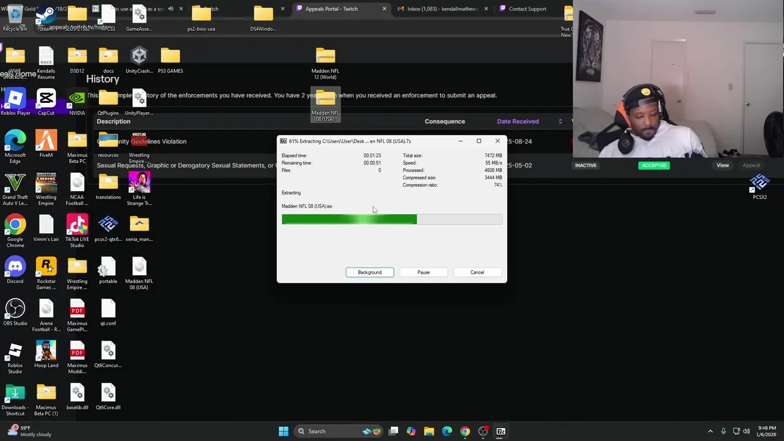Screen dimensions: 784x441
Task: Select the Qt6Core.dll file
Action: click(x=108, y=397)
